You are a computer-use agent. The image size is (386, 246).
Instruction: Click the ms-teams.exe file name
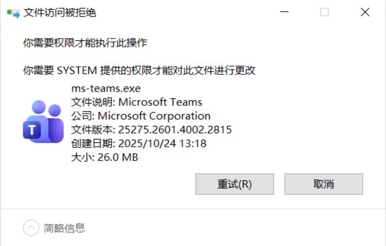pyautogui.click(x=106, y=88)
